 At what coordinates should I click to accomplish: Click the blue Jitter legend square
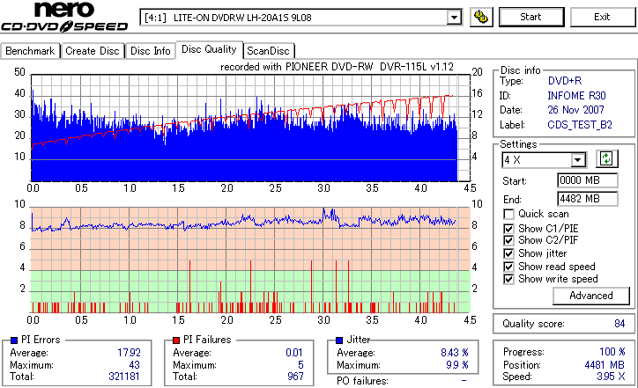coord(339,340)
